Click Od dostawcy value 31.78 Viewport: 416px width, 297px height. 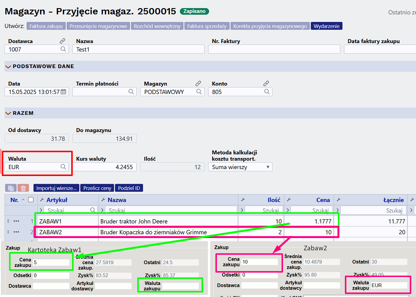(37, 138)
